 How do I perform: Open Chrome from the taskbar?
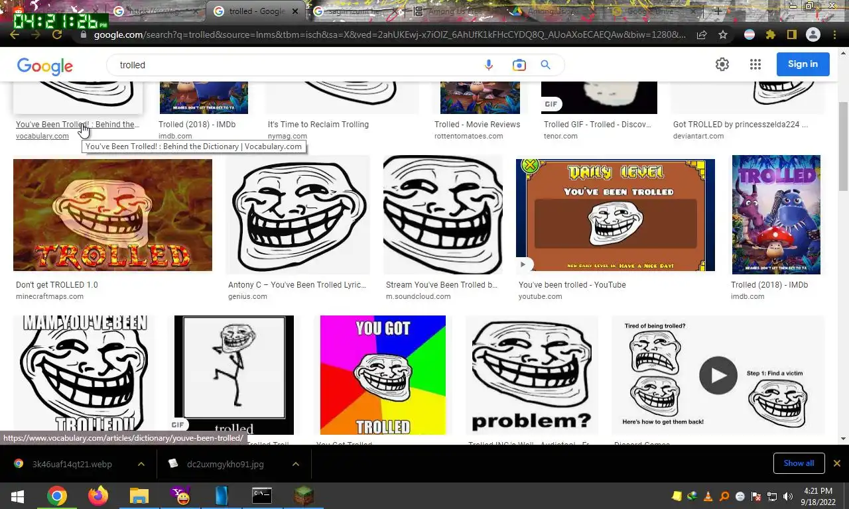(57, 496)
